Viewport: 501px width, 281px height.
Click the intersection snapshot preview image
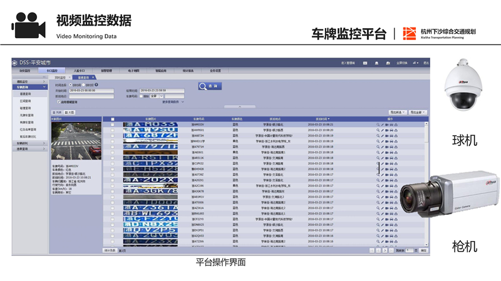pos(75,141)
